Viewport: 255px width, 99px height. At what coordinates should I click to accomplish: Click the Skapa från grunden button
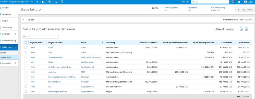click(x=224, y=29)
